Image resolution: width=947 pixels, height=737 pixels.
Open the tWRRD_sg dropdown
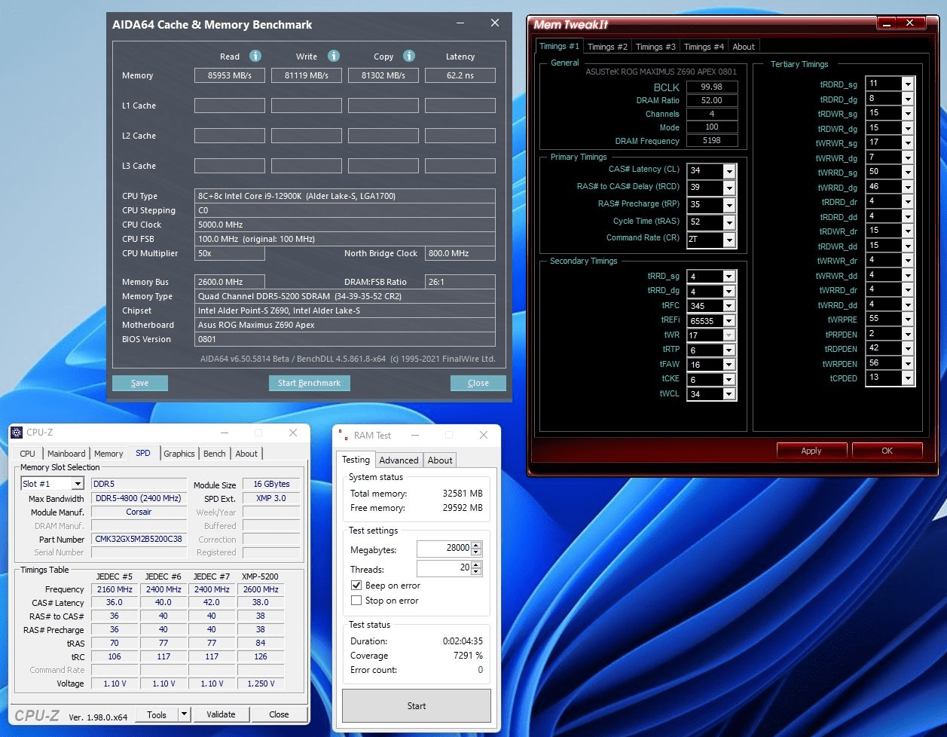click(x=908, y=172)
